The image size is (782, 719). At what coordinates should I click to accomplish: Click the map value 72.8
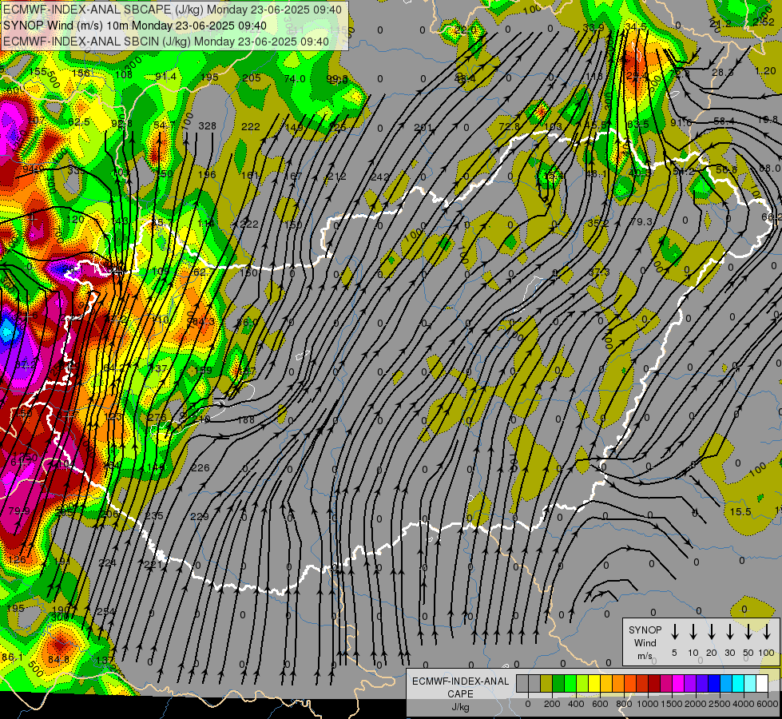(509, 127)
